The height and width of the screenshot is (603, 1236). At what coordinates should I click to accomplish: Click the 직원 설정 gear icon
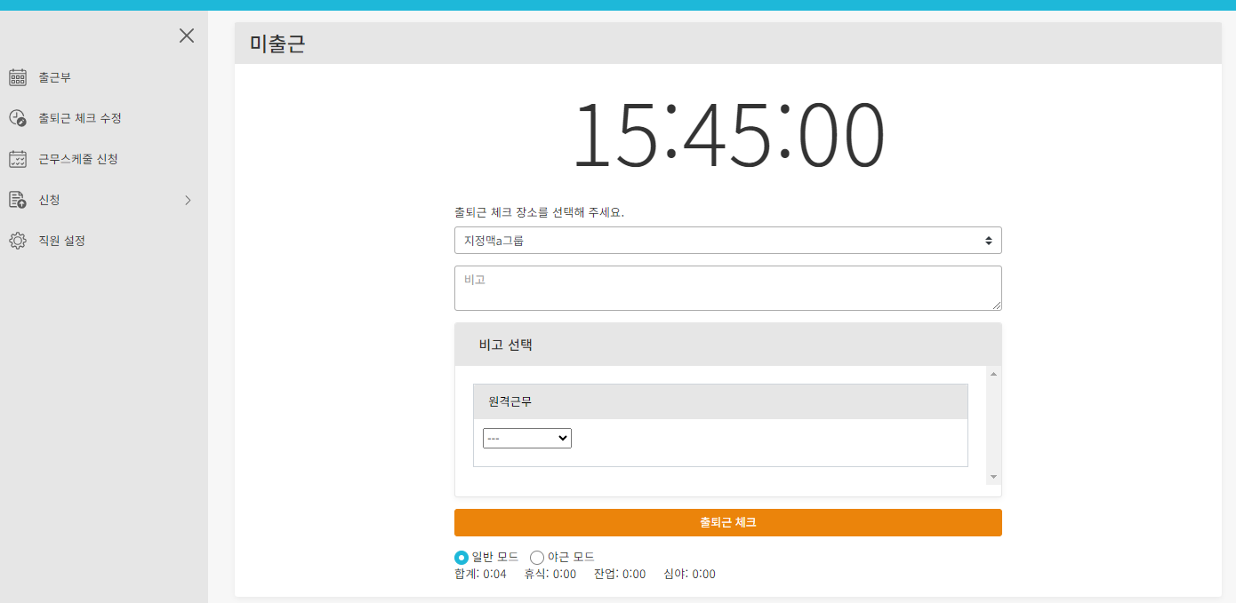18,241
